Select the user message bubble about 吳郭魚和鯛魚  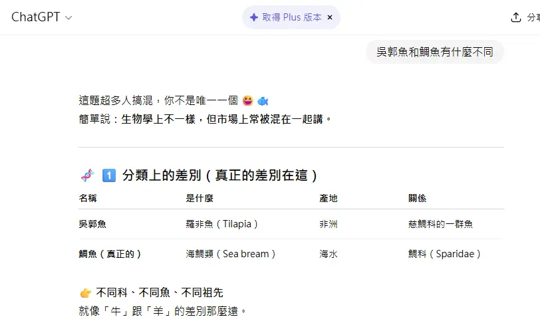tap(434, 52)
